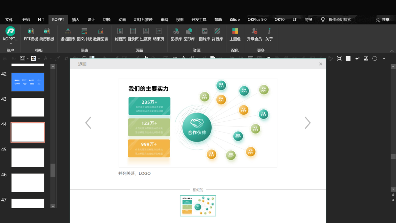The height and width of the screenshot is (223, 396).
Task: Open the 文件 menu tab
Action: [9, 19]
